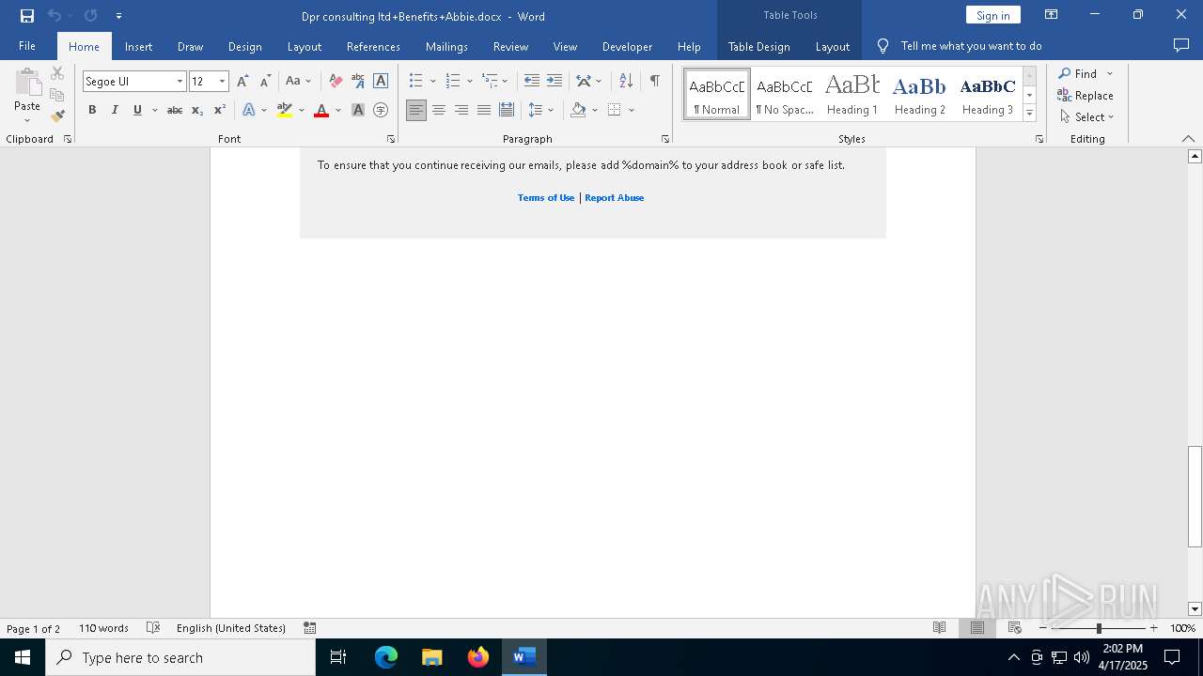Apply superscript formatting

click(220, 110)
